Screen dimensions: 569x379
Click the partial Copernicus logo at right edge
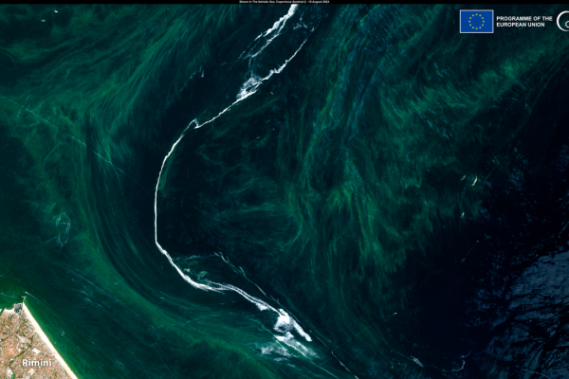point(563,21)
